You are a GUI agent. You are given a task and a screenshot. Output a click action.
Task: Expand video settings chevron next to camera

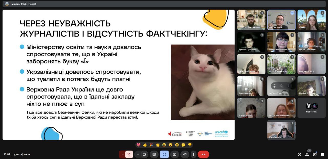138,154
